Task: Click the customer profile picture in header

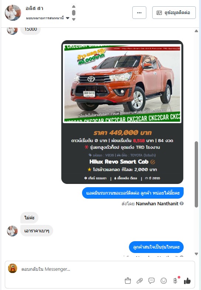Action: coord(13,13)
